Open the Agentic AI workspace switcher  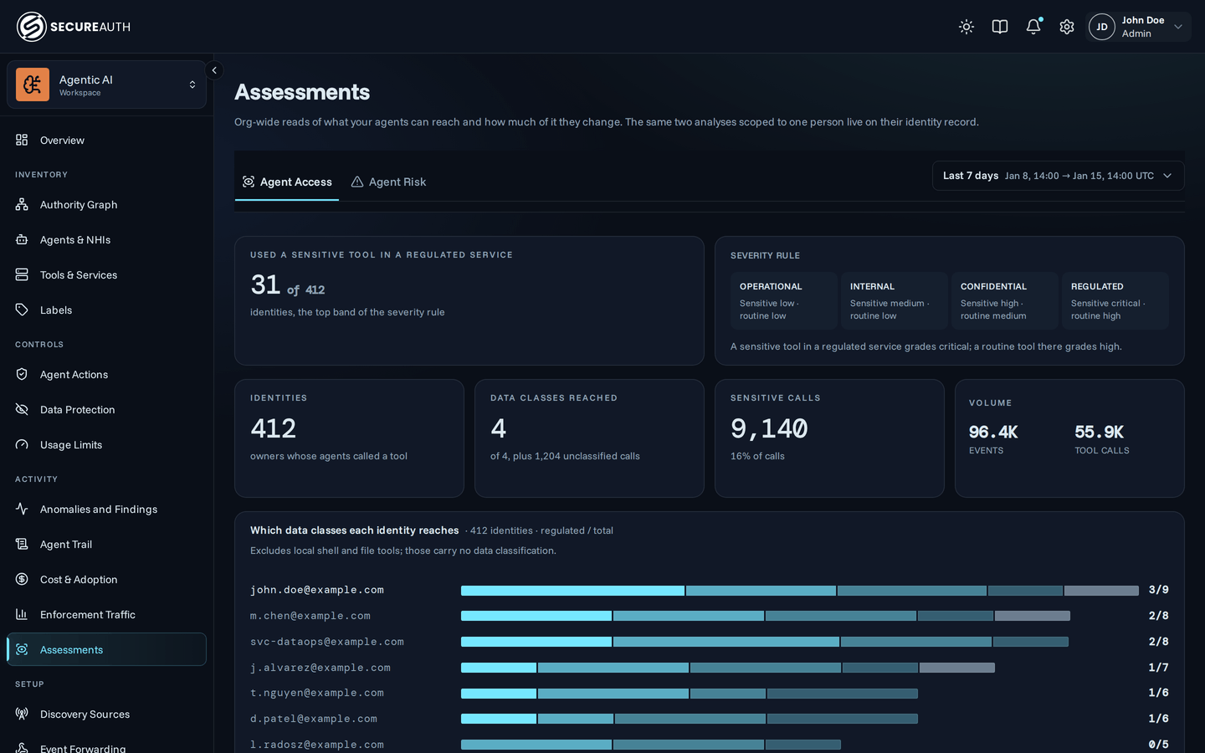point(106,85)
